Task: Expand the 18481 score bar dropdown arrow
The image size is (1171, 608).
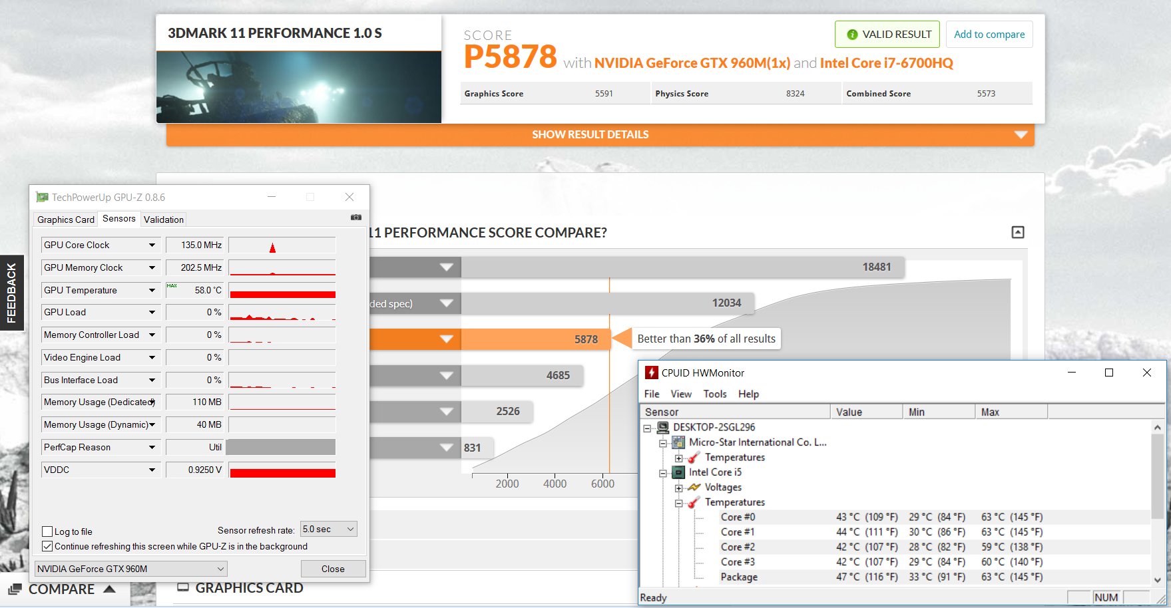Action: (447, 267)
